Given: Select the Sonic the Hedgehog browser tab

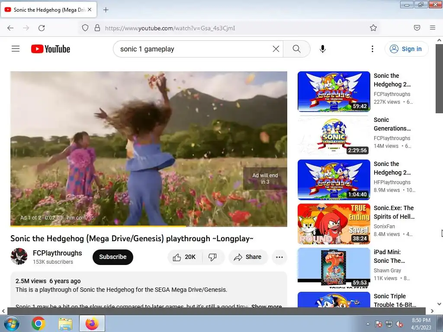Looking at the screenshot, I should [49, 10].
